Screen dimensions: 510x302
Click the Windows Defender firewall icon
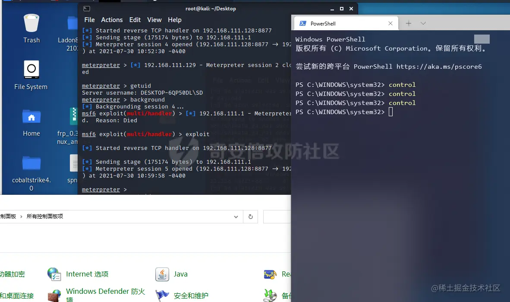pos(54,296)
